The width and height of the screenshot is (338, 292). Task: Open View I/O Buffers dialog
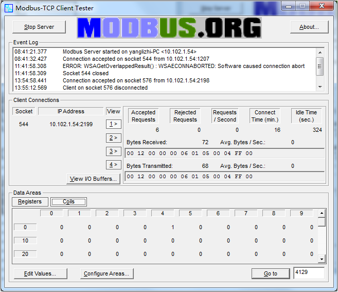click(93, 179)
